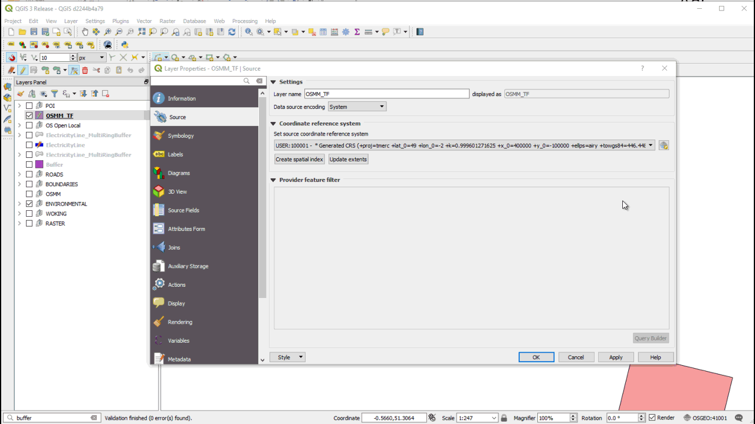Toggle the Render checkbox in status bar
The height and width of the screenshot is (424, 755).
click(x=652, y=418)
